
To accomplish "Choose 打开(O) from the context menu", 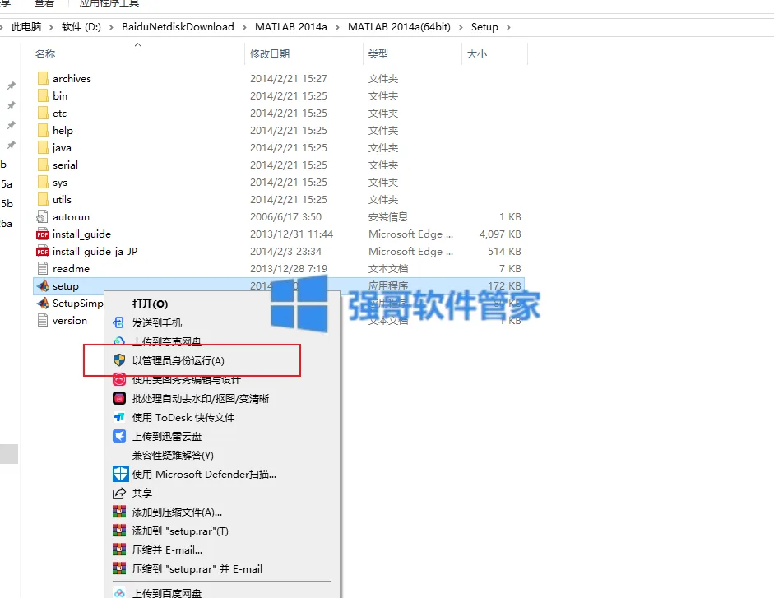I will coord(150,304).
